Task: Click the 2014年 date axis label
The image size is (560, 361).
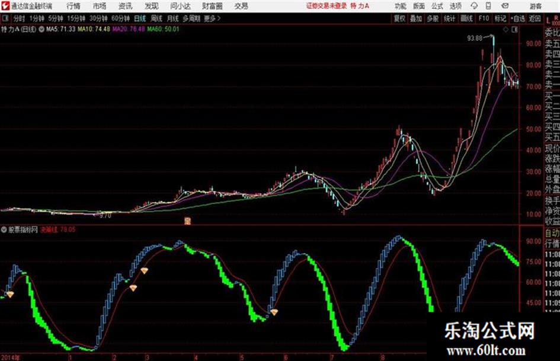Action: pos(10,357)
